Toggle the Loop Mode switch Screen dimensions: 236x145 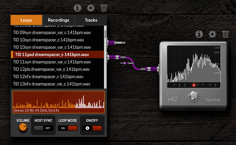(x=68, y=128)
